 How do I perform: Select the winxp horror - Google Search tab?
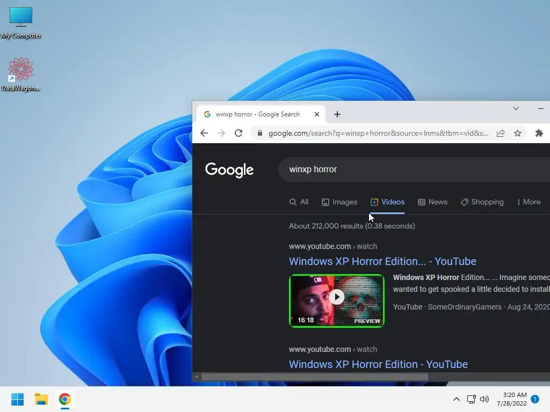click(x=260, y=114)
